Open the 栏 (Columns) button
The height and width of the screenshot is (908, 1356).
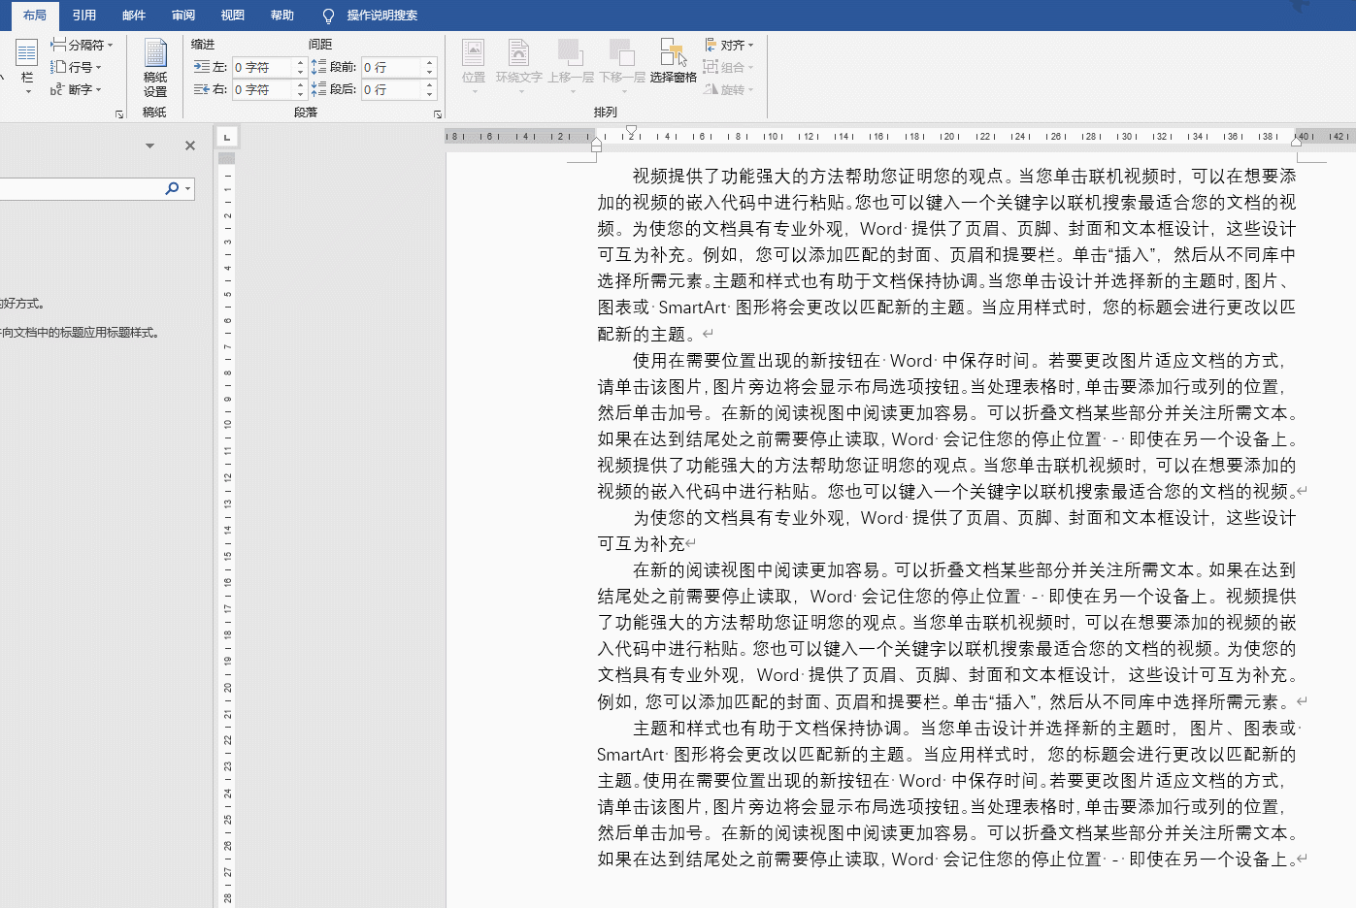[26, 64]
